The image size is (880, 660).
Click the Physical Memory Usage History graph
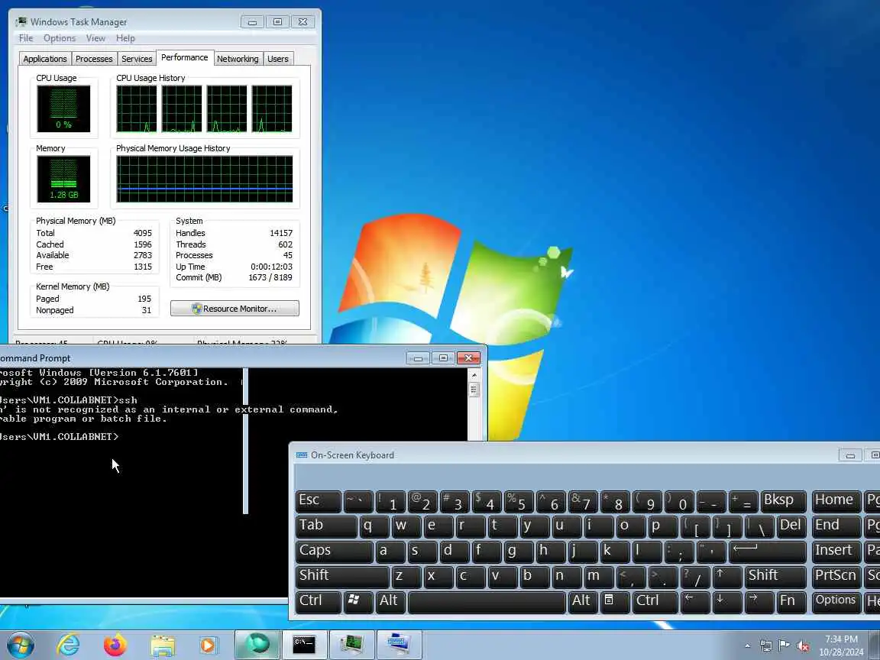pyautogui.click(x=204, y=179)
